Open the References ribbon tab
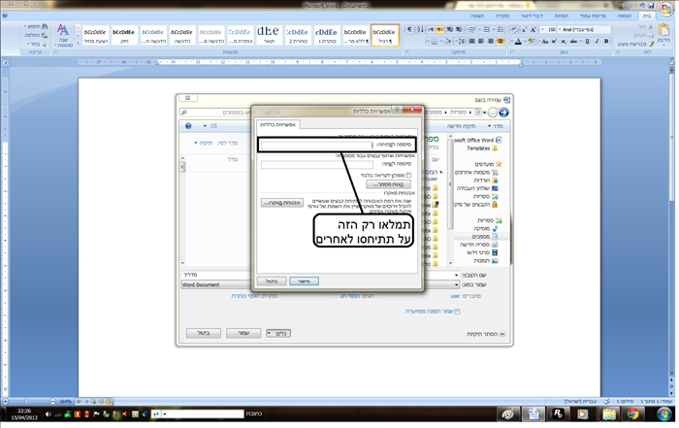The width and height of the screenshot is (679, 428). click(x=562, y=16)
